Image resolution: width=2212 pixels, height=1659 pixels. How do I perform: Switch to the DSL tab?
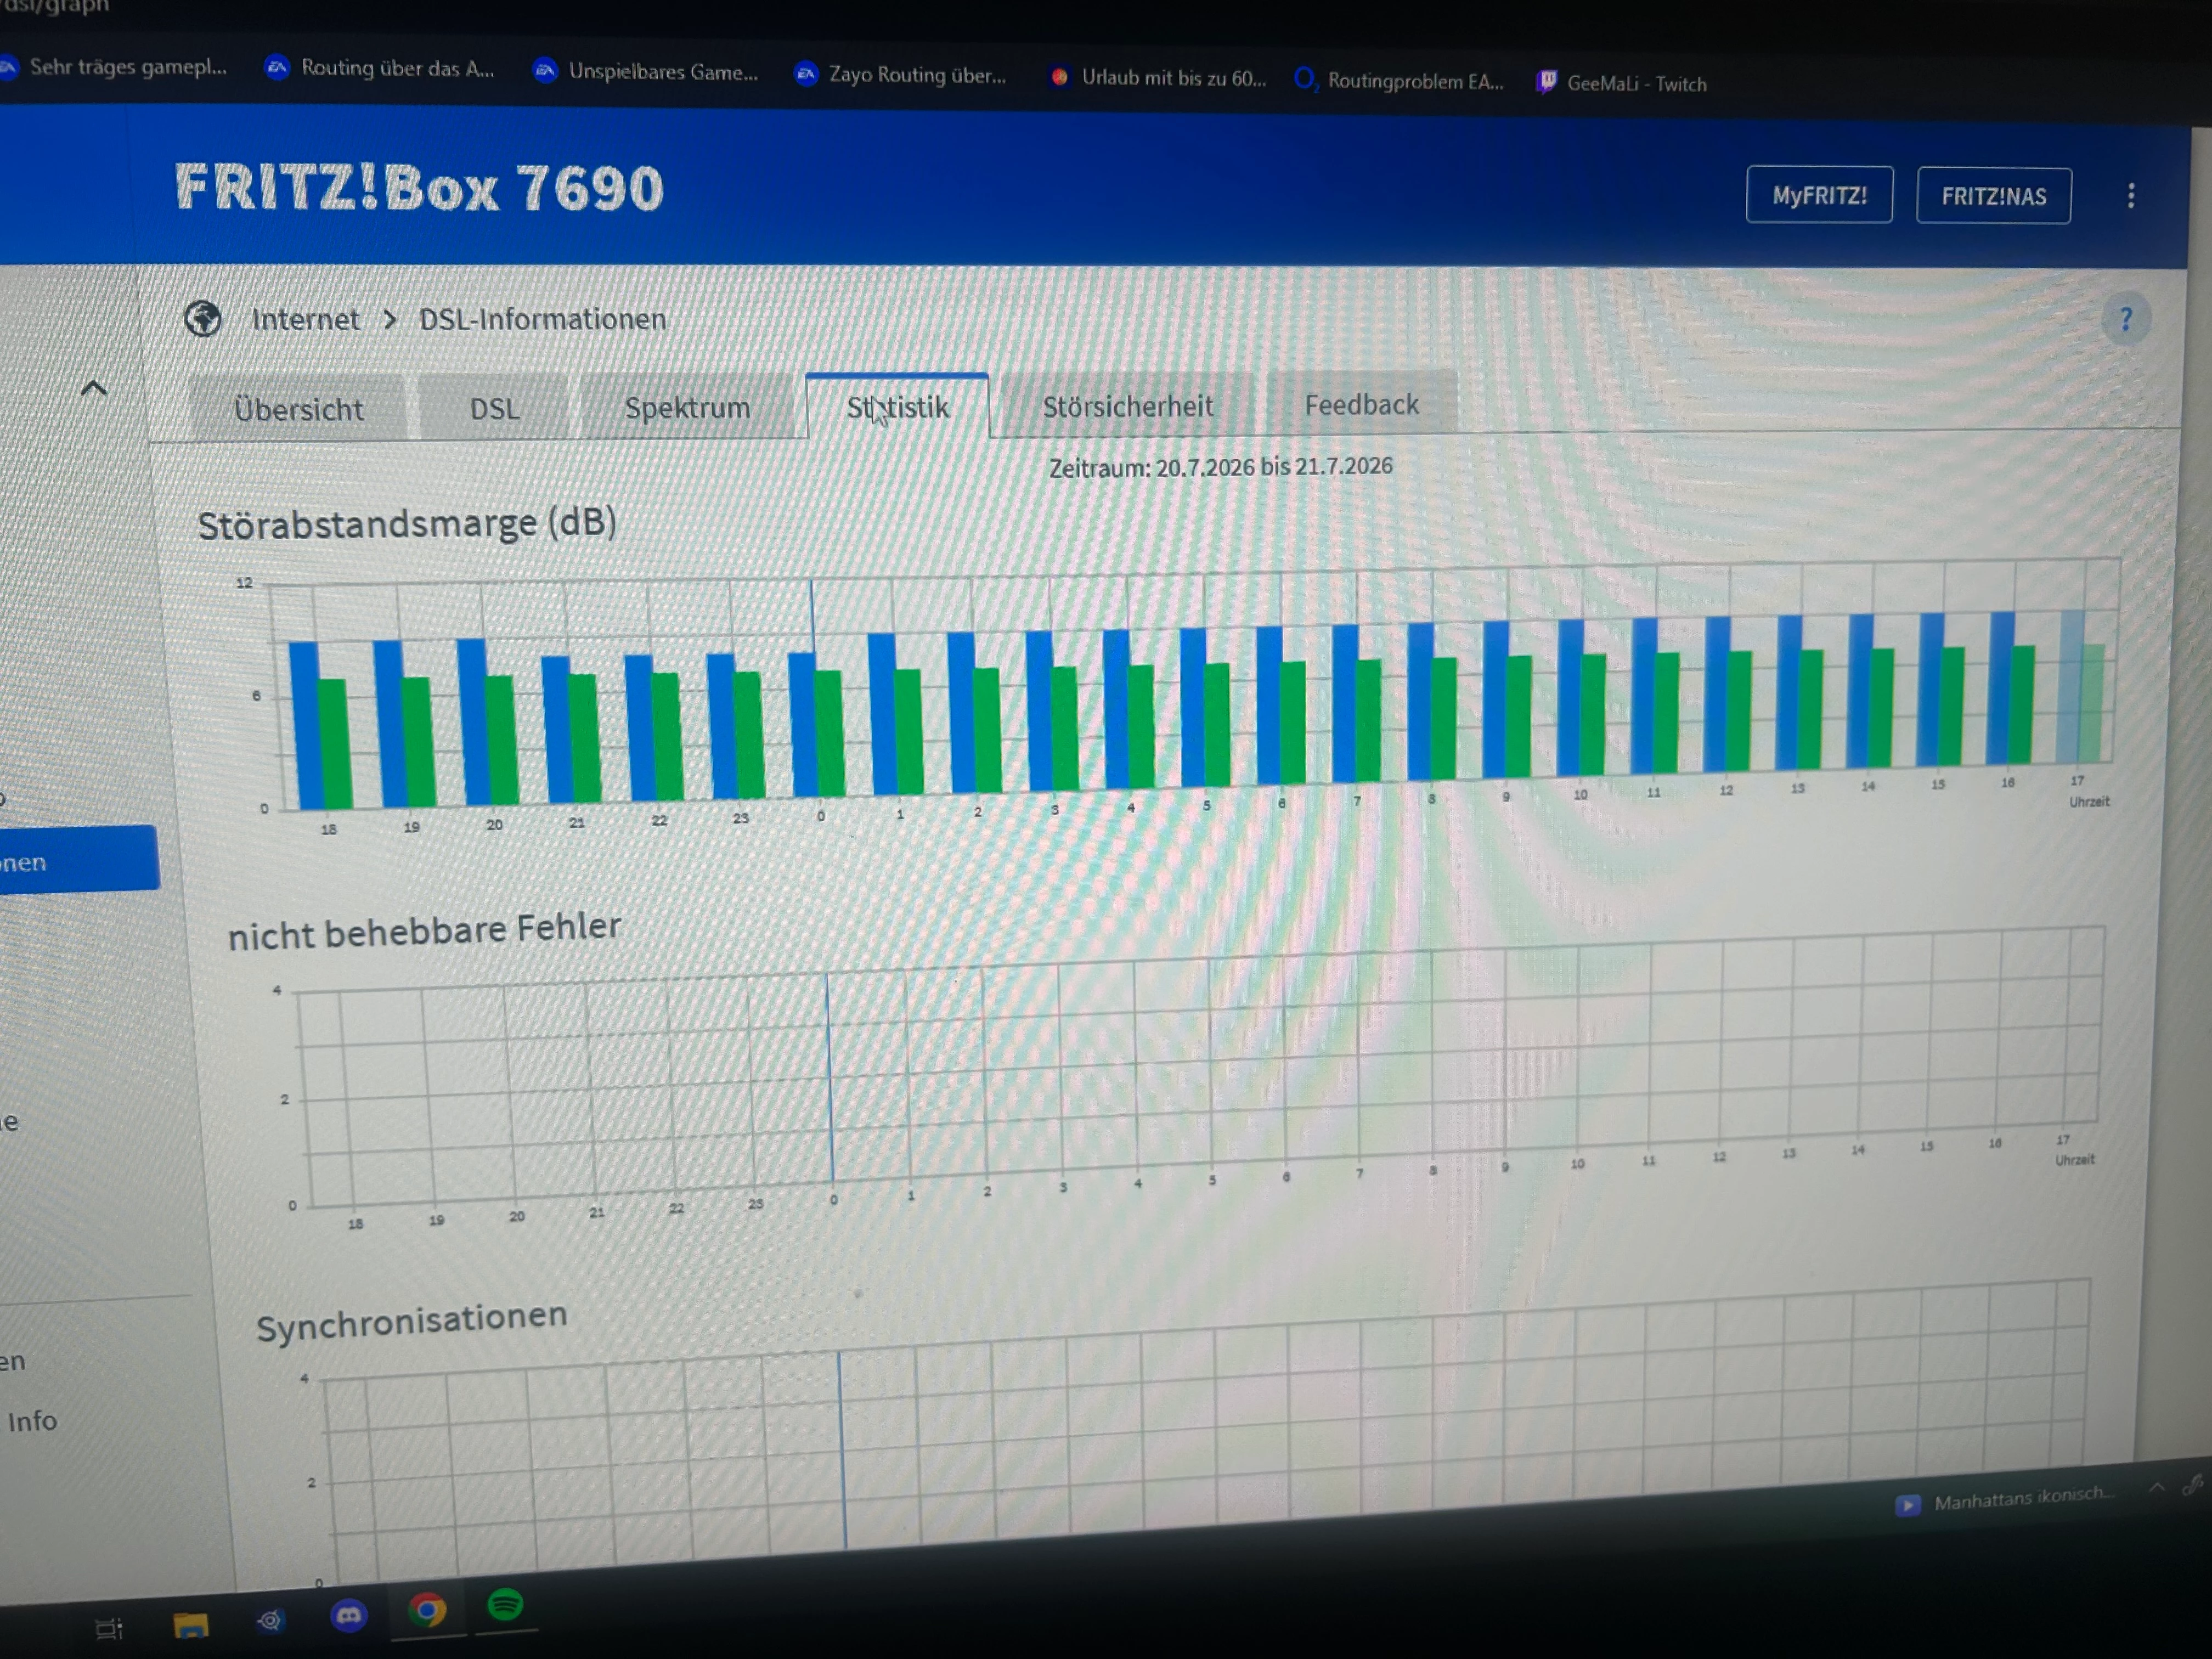[494, 408]
